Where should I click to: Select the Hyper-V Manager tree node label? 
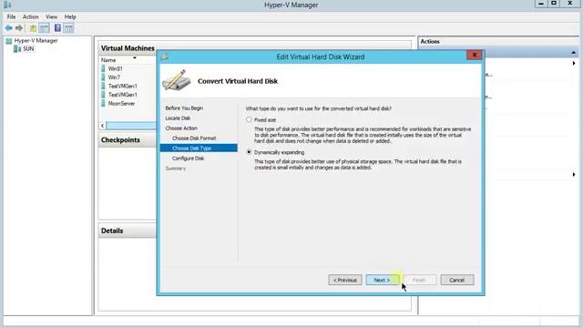(36, 40)
